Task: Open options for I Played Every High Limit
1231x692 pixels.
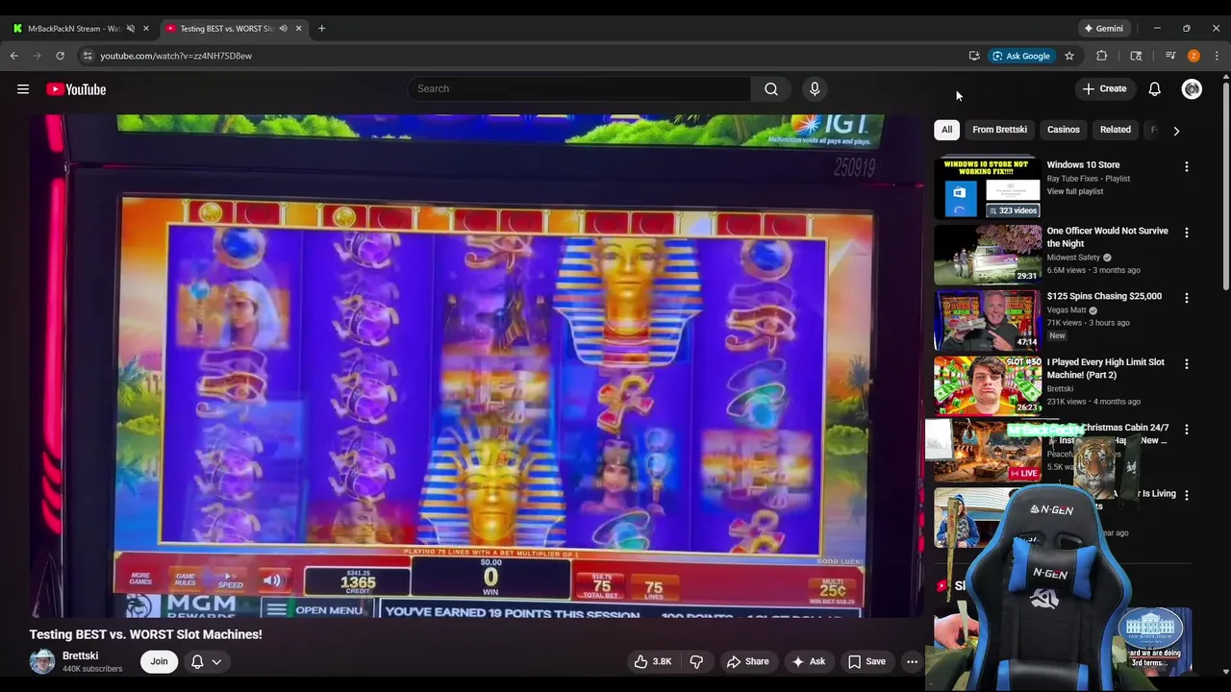Action: click(x=1186, y=364)
